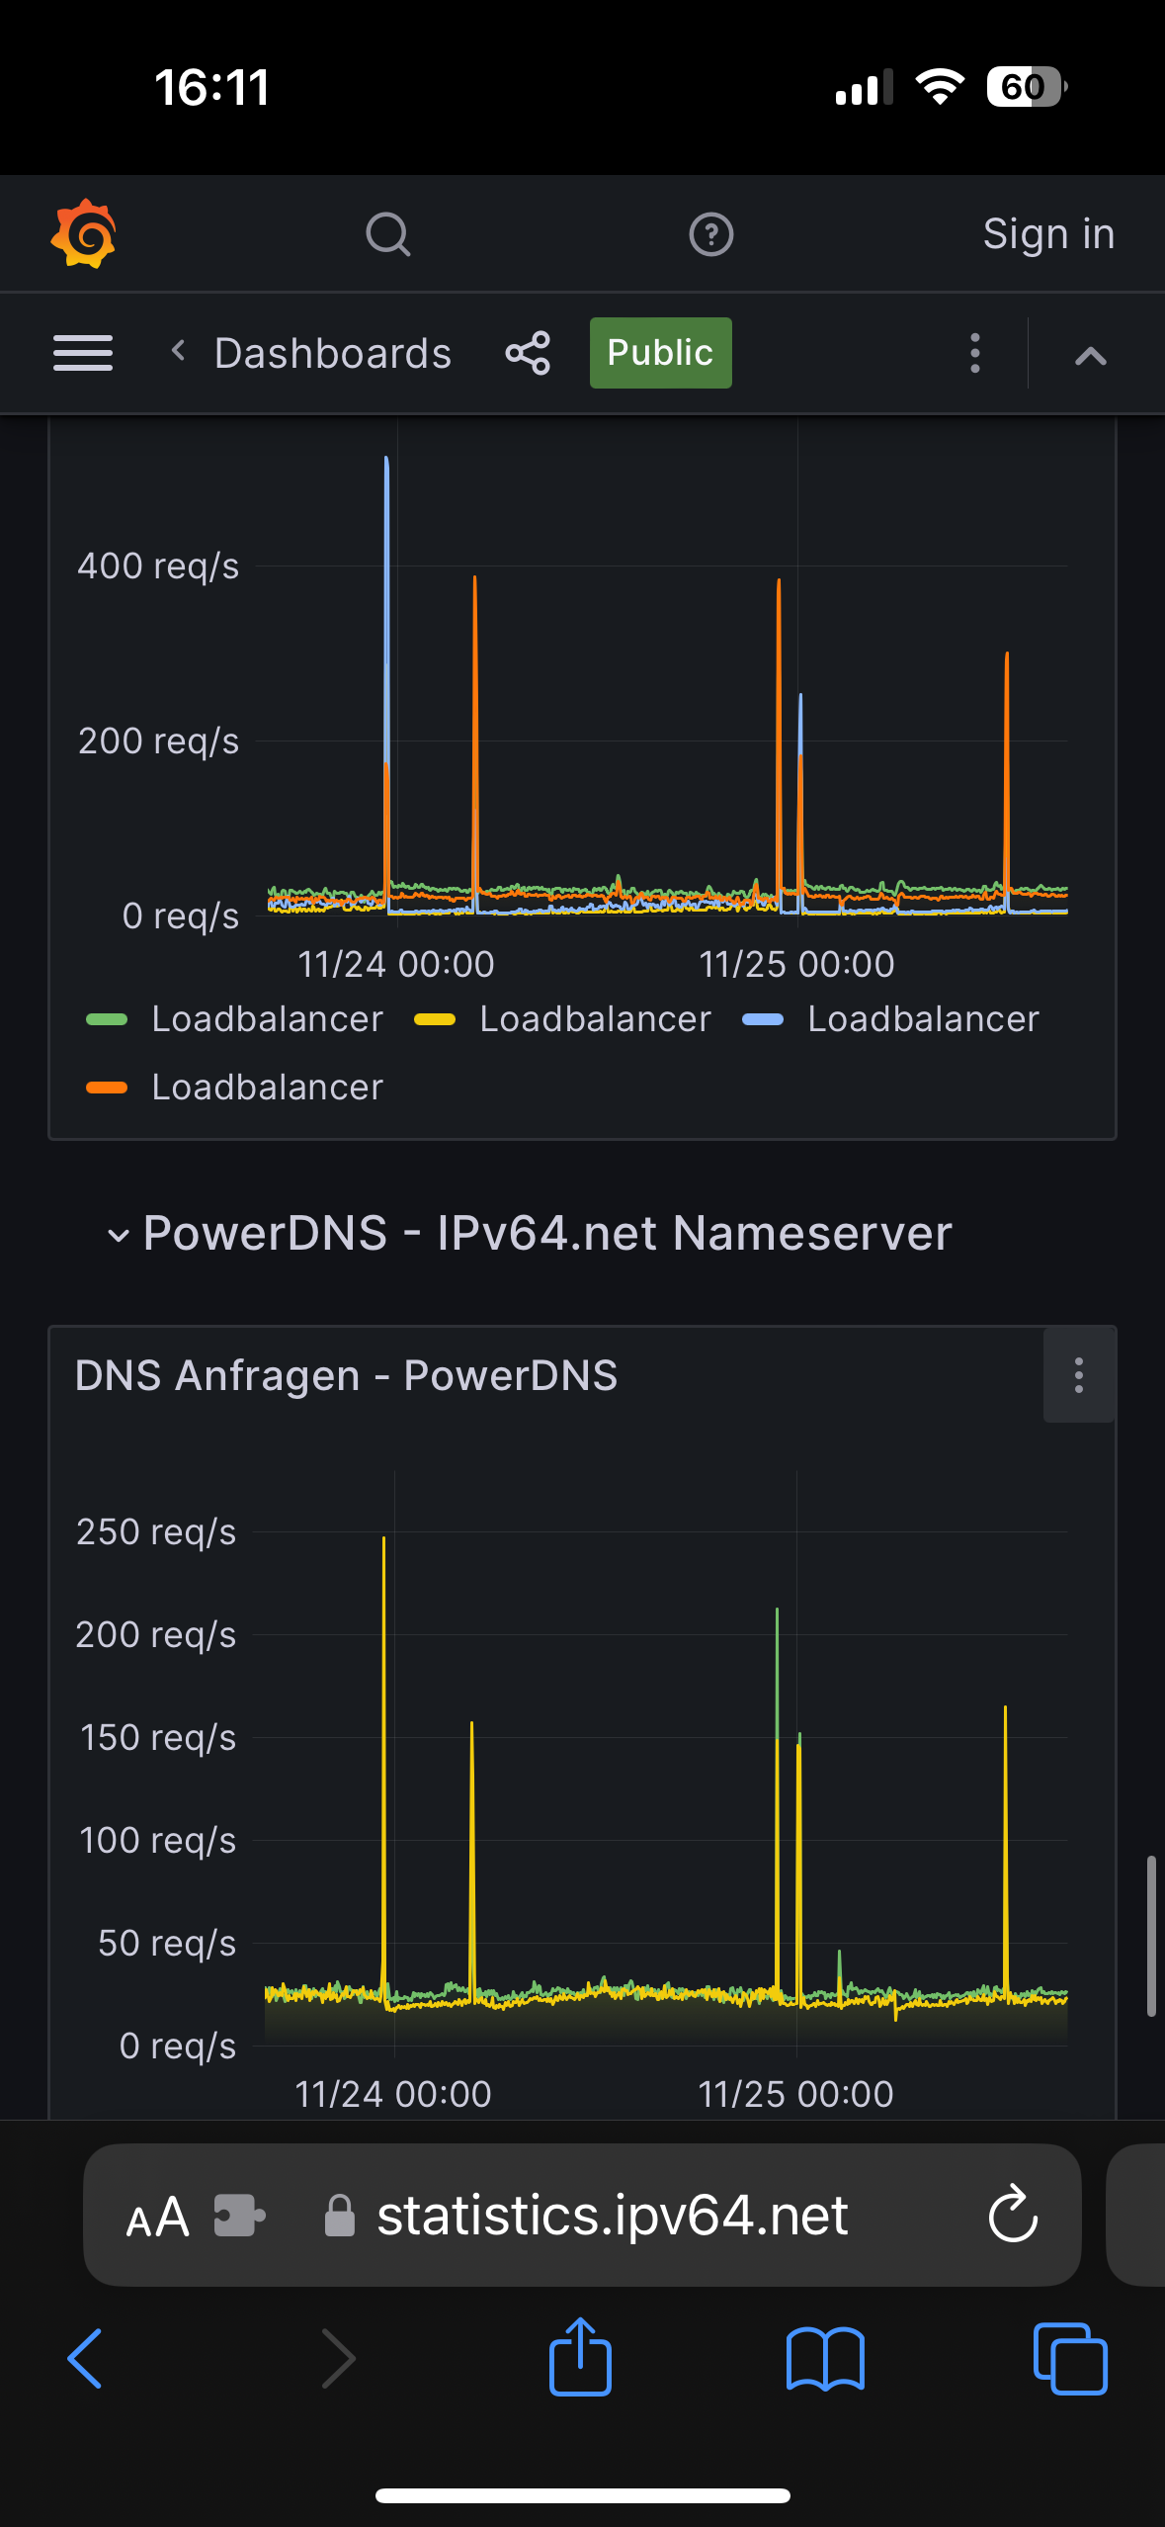Open the Grafana search magnifier
Viewport: 1165px width, 2527px height.
tap(387, 234)
